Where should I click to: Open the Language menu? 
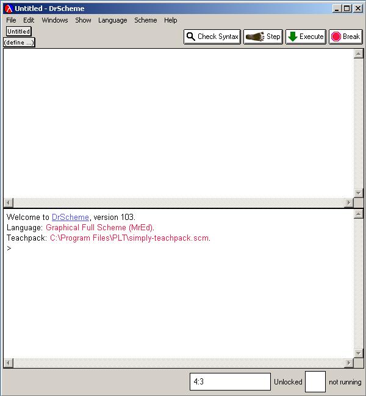[113, 20]
